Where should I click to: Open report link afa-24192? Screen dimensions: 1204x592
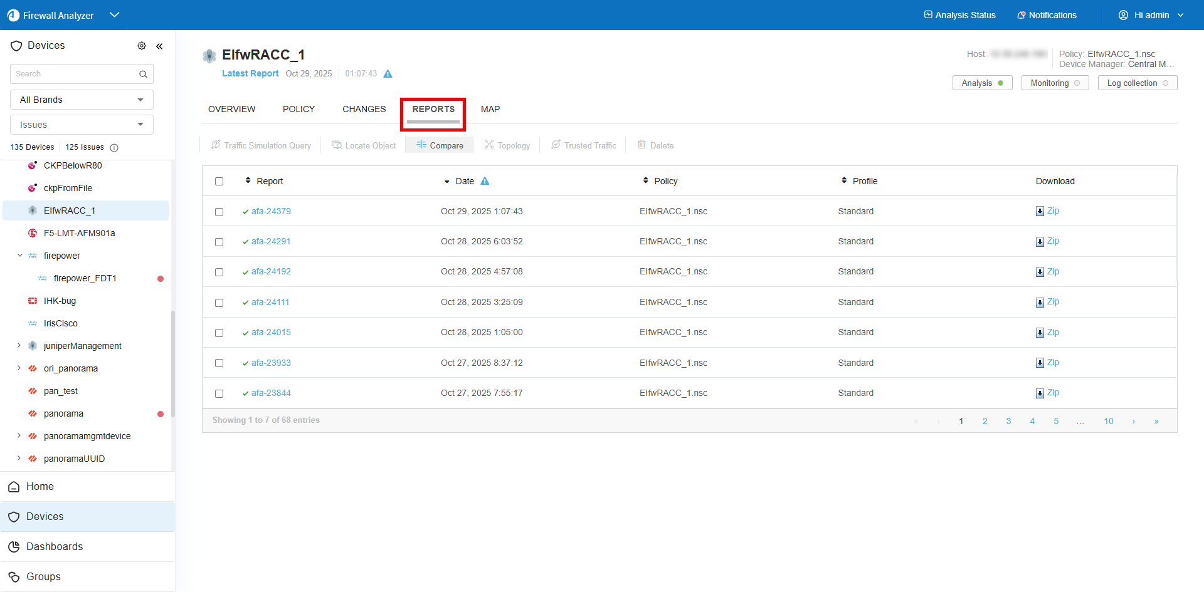point(271,272)
